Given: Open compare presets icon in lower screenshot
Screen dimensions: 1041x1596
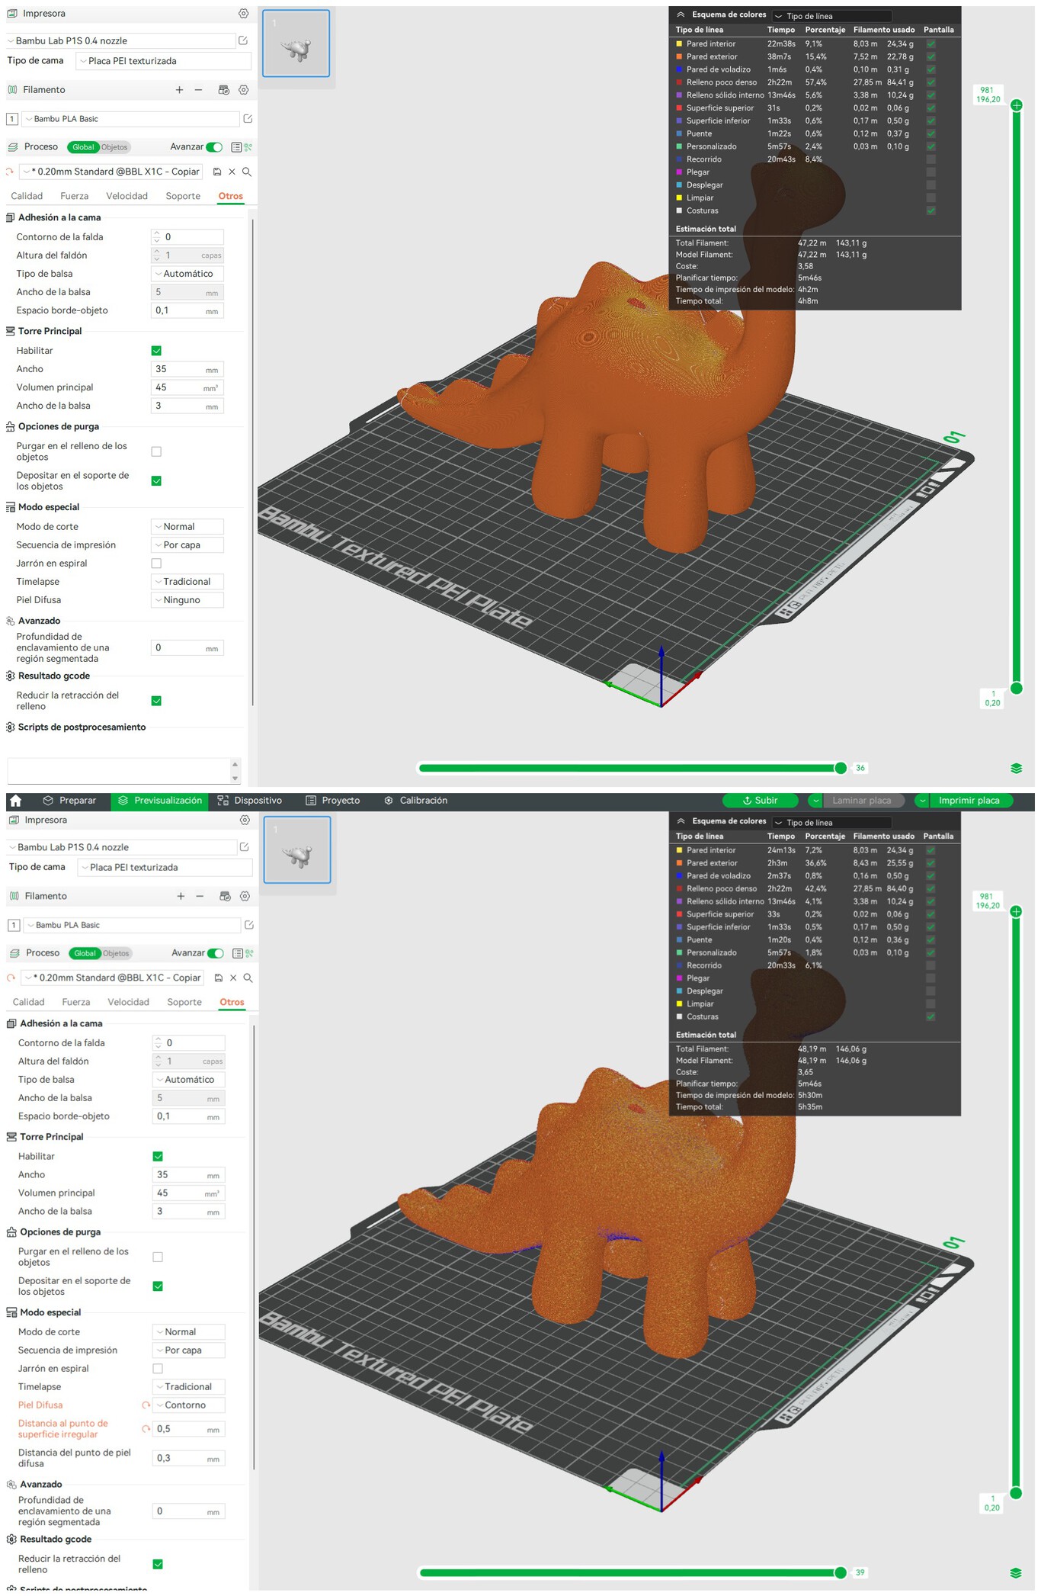Looking at the screenshot, I should pos(249,953).
